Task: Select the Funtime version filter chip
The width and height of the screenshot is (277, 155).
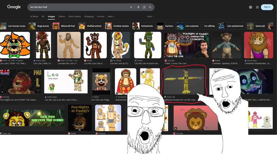Action: tap(118, 26)
